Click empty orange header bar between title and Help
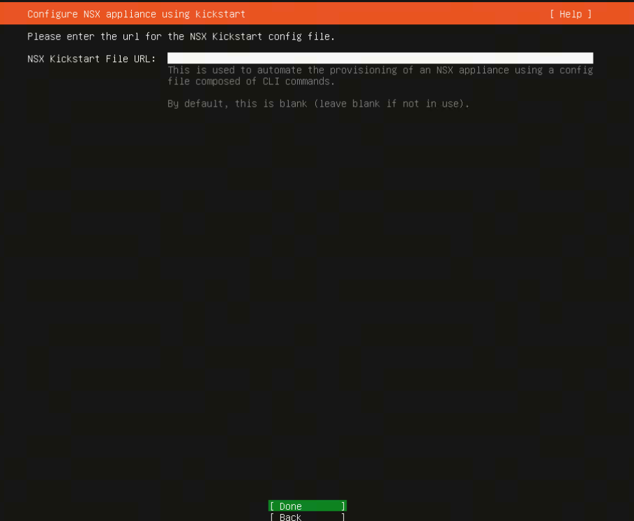This screenshot has height=521, width=634. click(x=398, y=14)
